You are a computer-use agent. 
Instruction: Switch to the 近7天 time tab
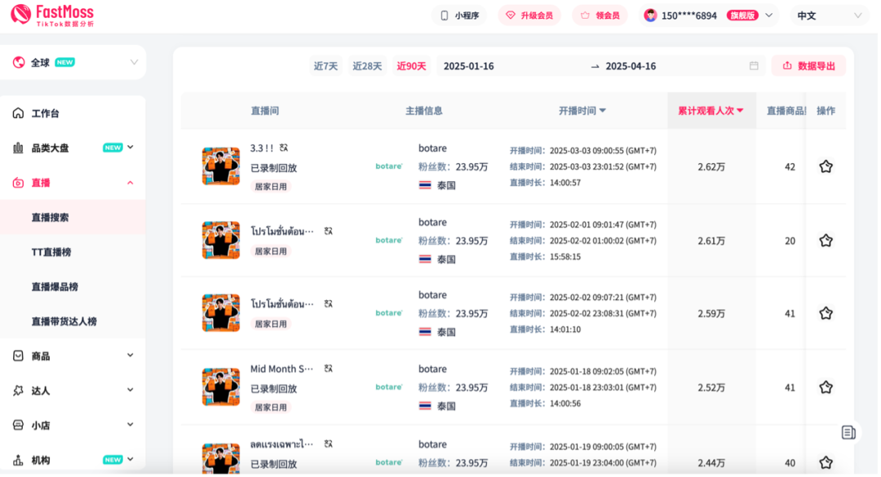(x=325, y=66)
